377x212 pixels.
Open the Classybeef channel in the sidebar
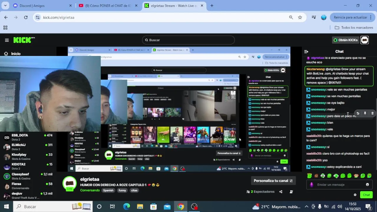pyautogui.click(x=28, y=176)
